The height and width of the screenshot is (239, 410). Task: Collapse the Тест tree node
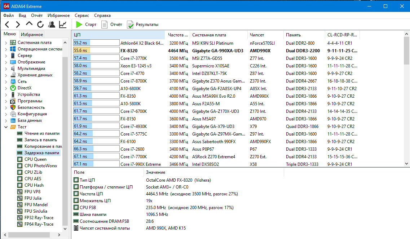coord(6,127)
